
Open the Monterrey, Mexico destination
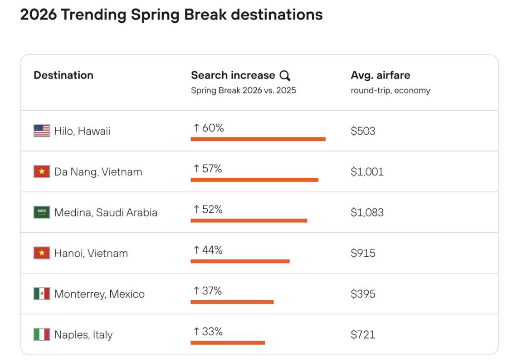click(99, 294)
